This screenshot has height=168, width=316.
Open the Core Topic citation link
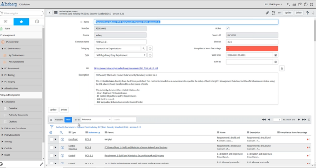pos(73,139)
